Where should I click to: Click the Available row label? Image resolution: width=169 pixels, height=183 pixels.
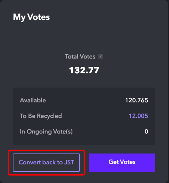click(x=33, y=100)
